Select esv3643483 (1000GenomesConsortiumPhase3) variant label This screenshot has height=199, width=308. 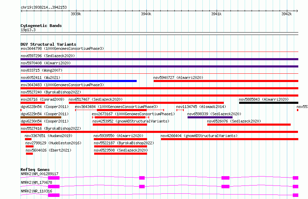pos(62,85)
